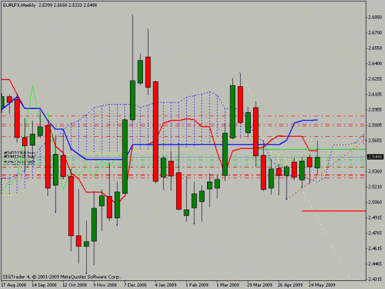Image resolution: width=385 pixels, height=289 pixels.
Task: Click the 2.5060 price scale label
Action: click(375, 202)
